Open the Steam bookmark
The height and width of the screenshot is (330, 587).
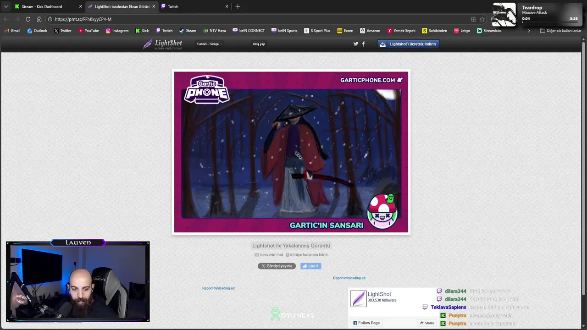click(188, 31)
